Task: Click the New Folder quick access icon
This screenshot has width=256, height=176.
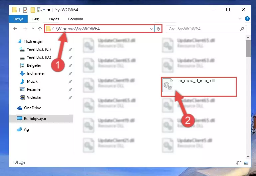Action: [33, 10]
